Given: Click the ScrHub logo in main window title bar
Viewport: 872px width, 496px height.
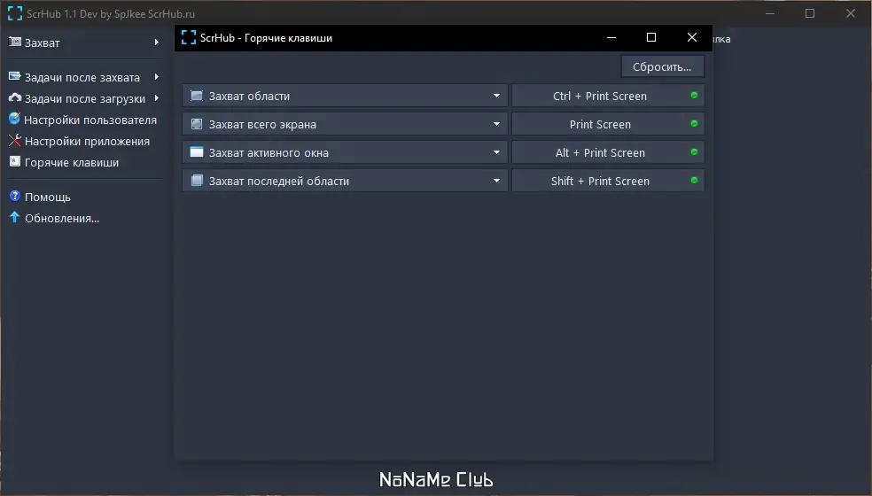Looking at the screenshot, I should pyautogui.click(x=15, y=13).
